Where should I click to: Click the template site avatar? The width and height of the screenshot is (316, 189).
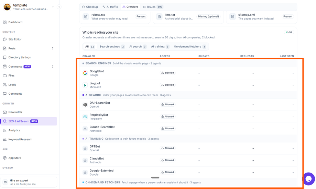pyautogui.click(x=7, y=7)
